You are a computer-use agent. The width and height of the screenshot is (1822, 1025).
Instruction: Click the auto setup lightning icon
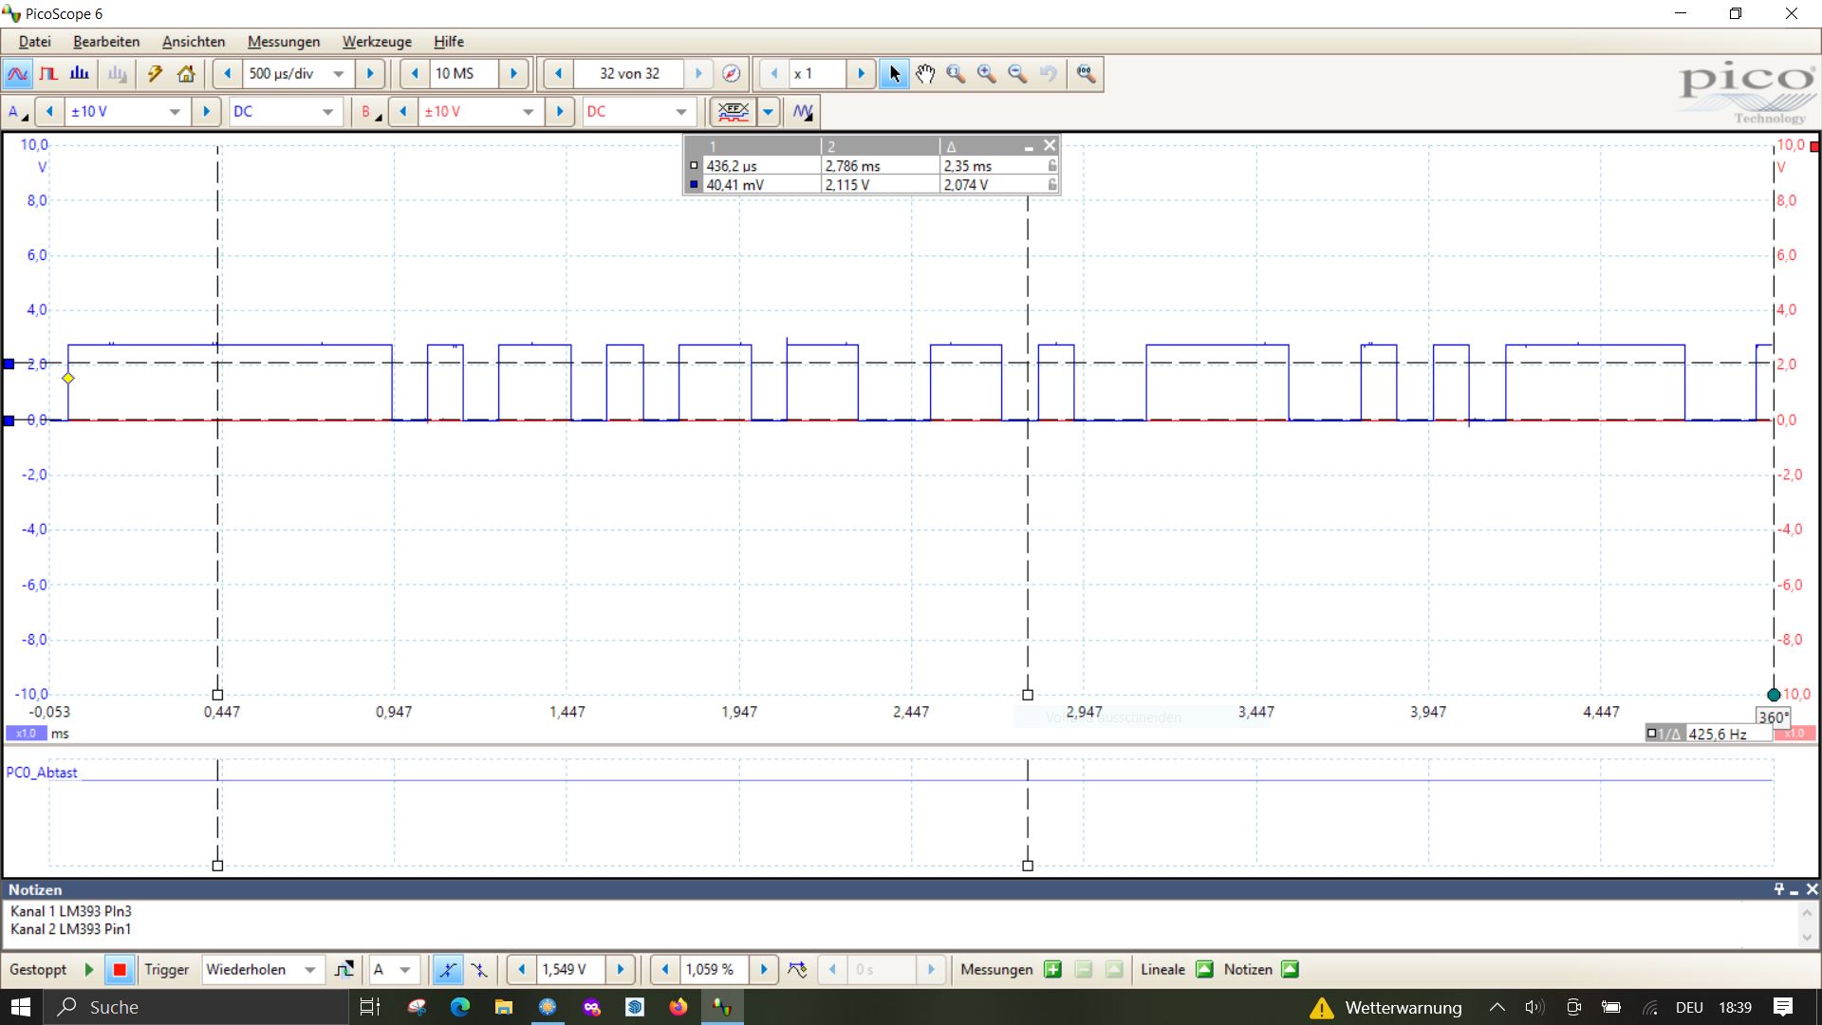click(155, 73)
